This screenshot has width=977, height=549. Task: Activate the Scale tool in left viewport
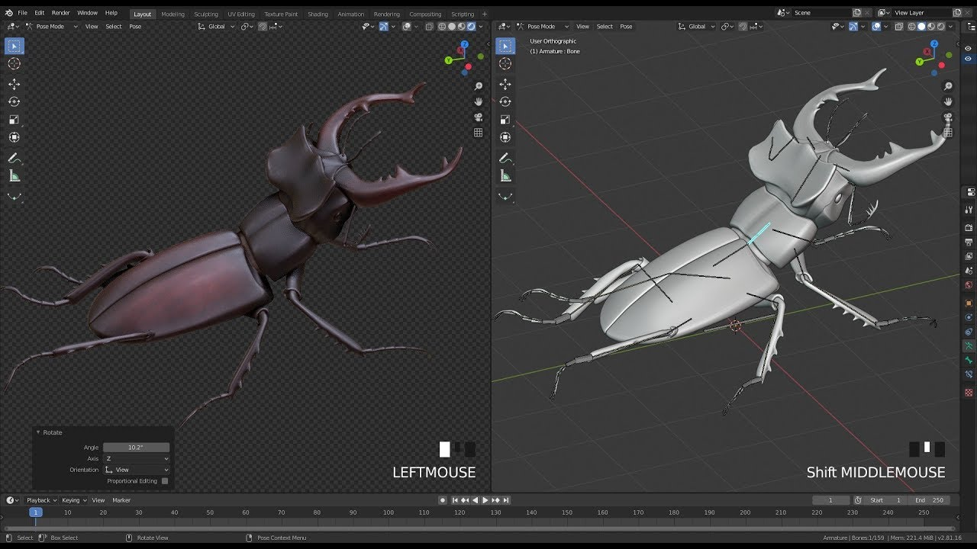[x=14, y=120]
